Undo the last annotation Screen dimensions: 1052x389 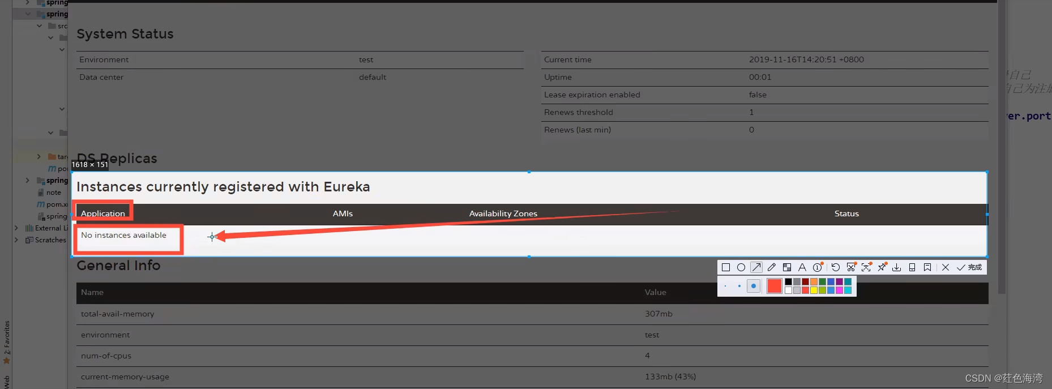click(836, 267)
